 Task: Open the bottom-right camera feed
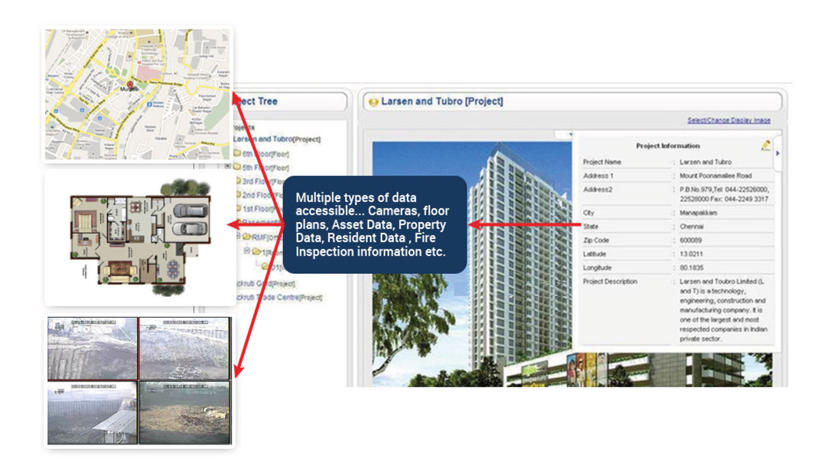[184, 413]
